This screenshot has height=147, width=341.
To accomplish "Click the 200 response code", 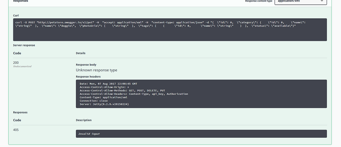I will point(16,63).
